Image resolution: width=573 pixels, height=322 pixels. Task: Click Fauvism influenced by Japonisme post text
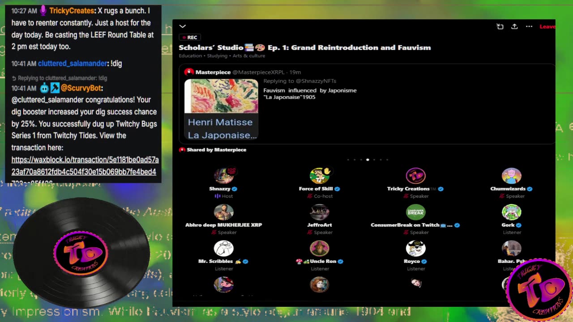click(310, 93)
